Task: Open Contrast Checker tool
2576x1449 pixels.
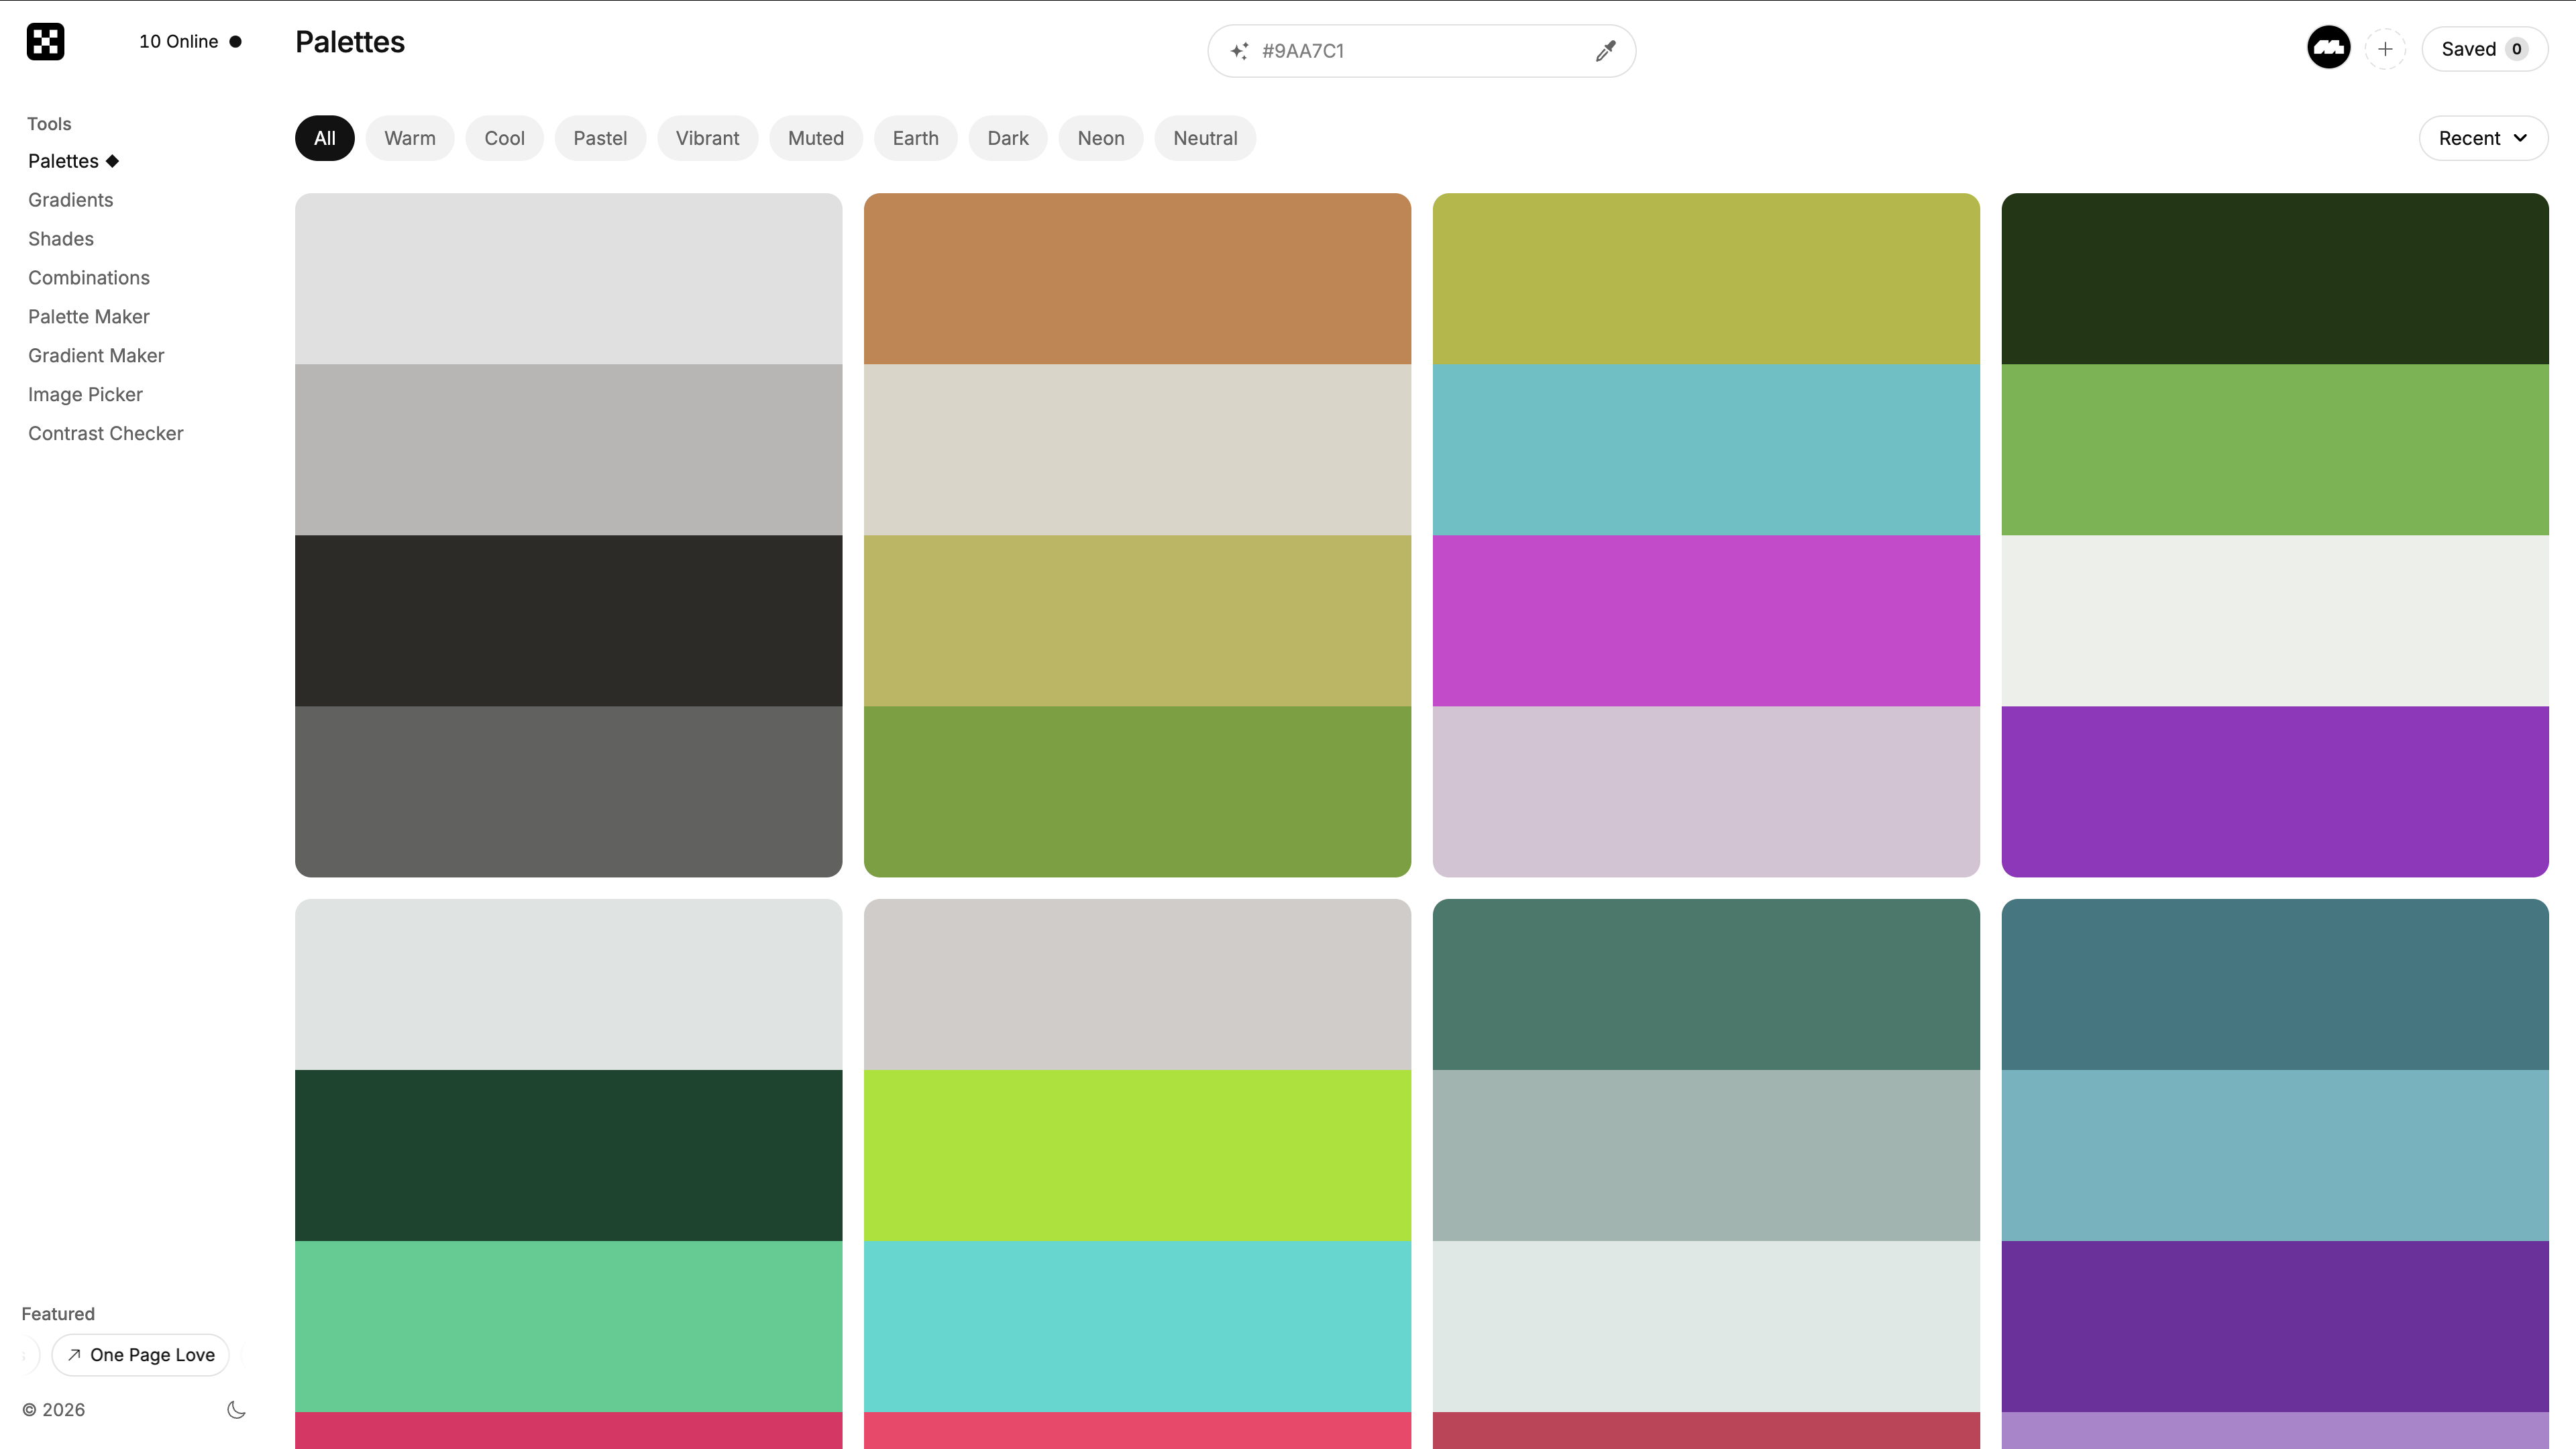Action: tap(105, 434)
